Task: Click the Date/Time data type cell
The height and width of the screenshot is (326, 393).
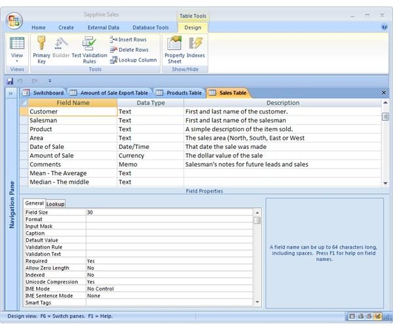Action: [x=151, y=147]
